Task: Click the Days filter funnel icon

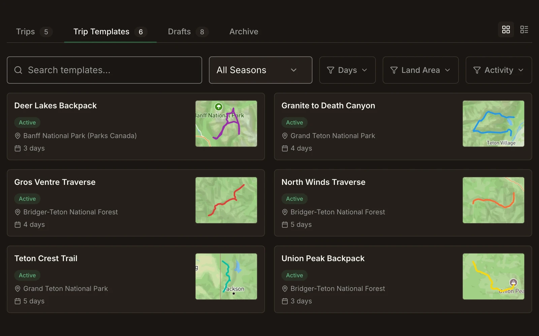Action: (330, 70)
